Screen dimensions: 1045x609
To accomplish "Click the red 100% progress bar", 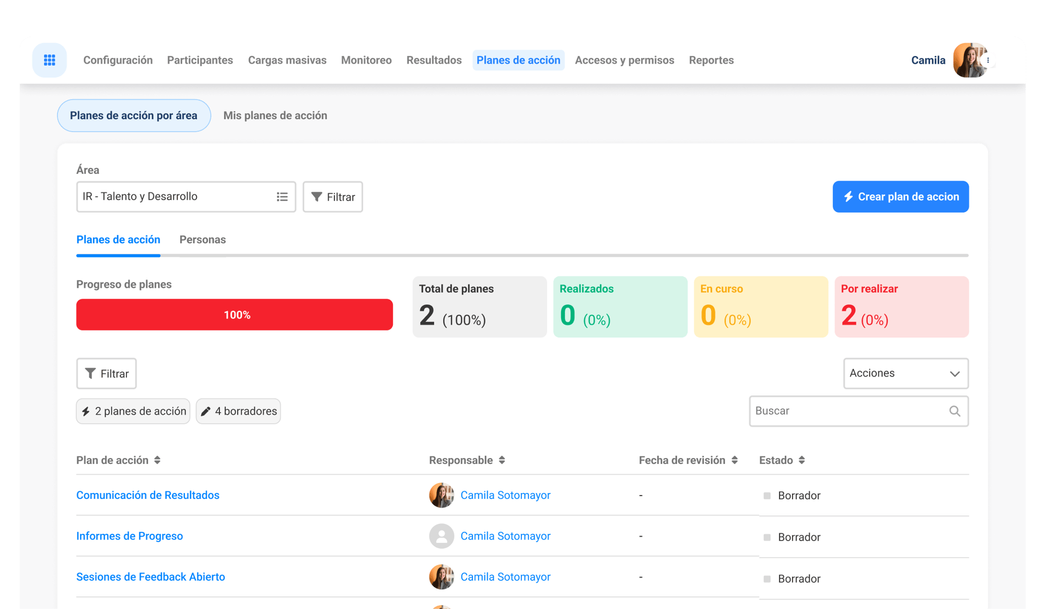I will click(x=235, y=314).
